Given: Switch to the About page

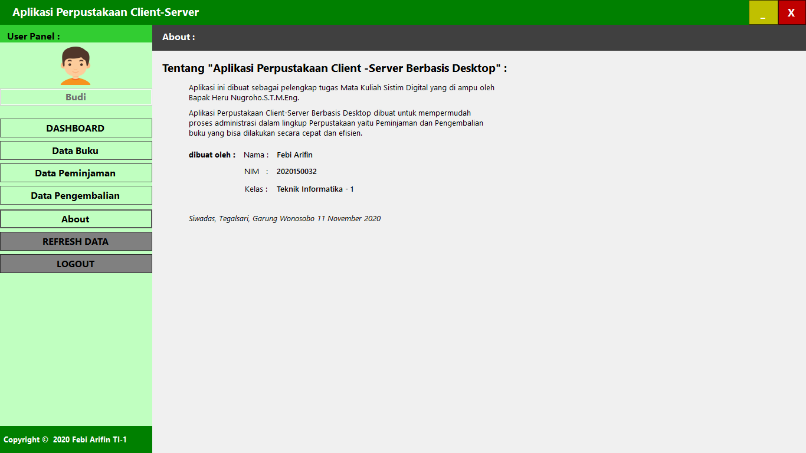Looking at the screenshot, I should 76,219.
